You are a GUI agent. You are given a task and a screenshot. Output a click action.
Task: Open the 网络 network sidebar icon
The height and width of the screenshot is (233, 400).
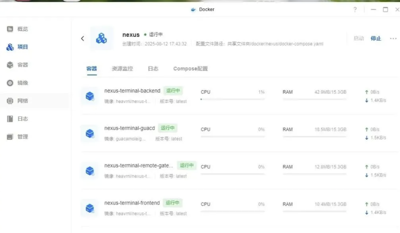tap(10, 101)
